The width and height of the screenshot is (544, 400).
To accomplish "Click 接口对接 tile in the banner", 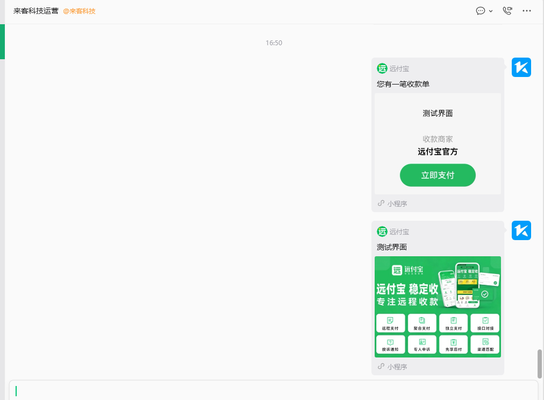I will coord(485,323).
